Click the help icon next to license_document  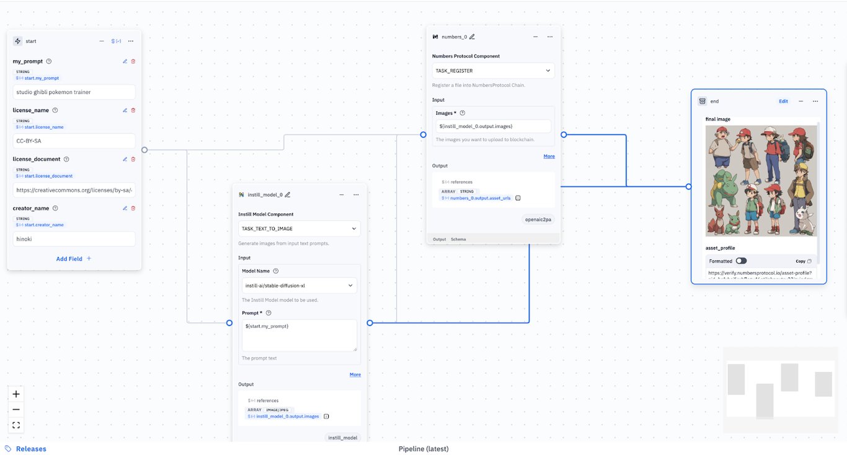66,159
